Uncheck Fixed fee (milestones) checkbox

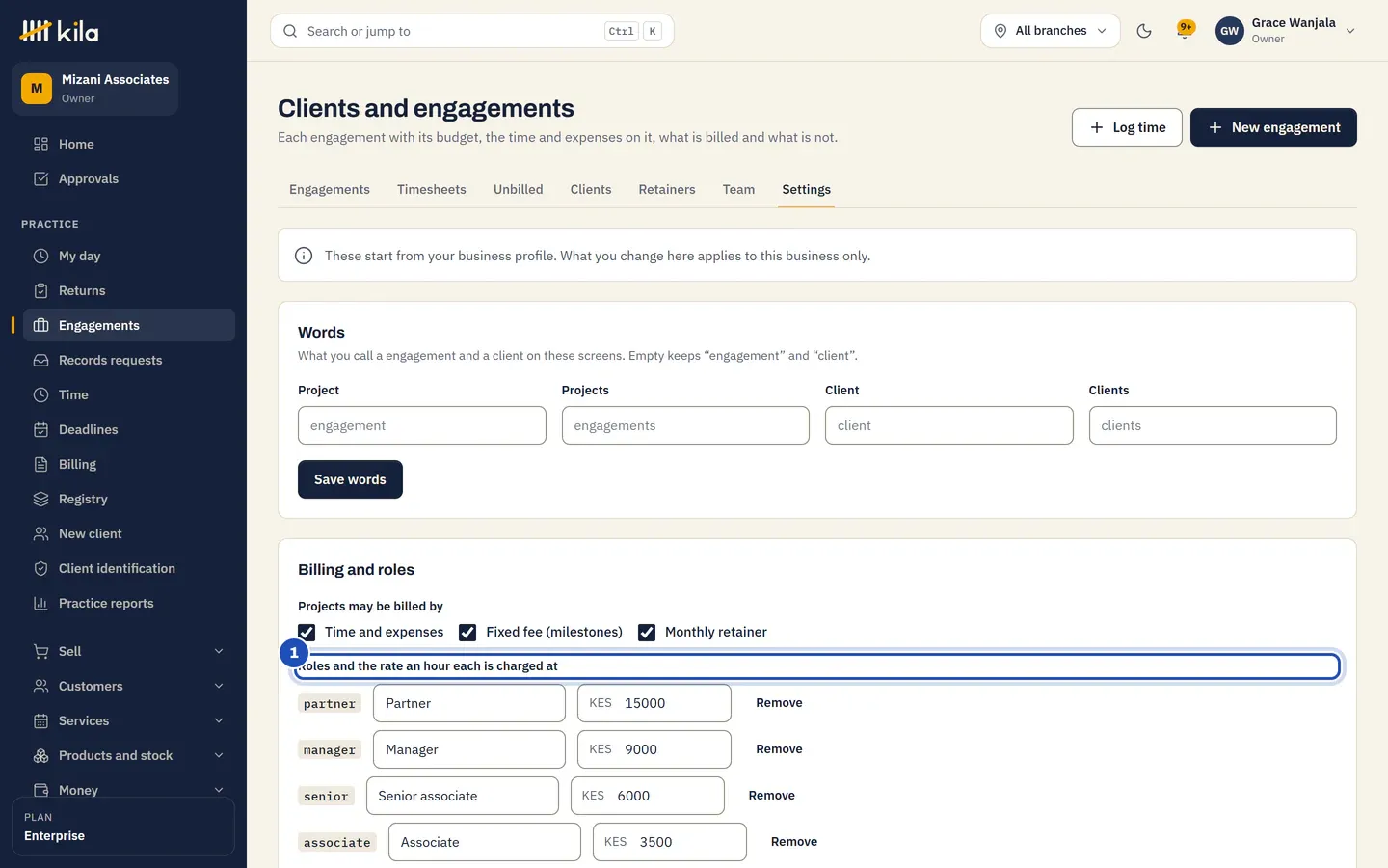(x=467, y=633)
